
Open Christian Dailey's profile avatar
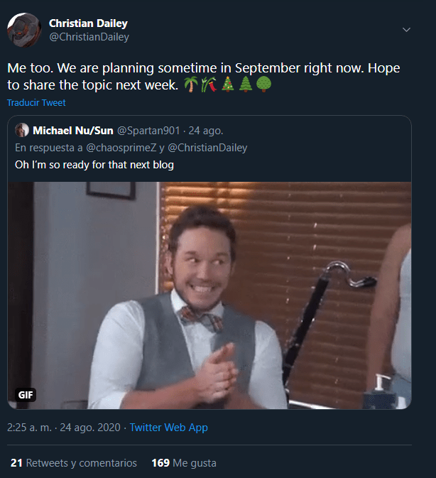tap(24, 30)
